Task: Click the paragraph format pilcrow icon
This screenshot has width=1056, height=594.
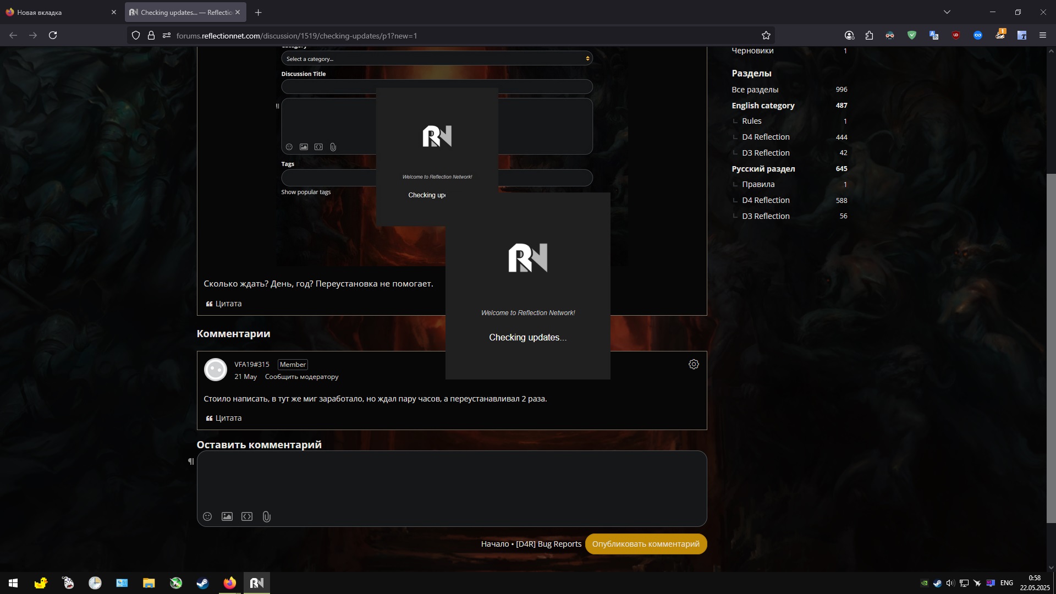Action: (x=191, y=461)
